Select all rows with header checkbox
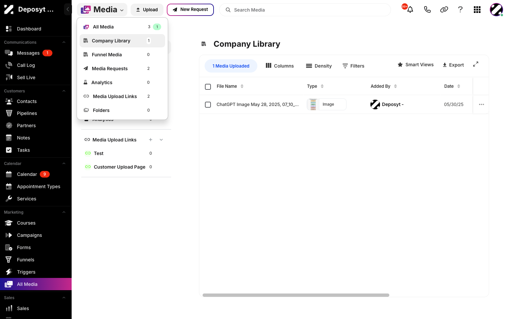This screenshot has width=511, height=319. (x=208, y=87)
